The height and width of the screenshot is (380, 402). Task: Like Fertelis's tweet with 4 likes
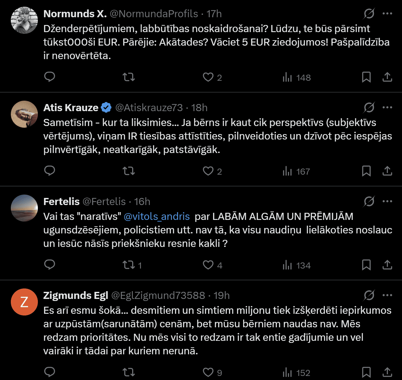tap(208, 265)
